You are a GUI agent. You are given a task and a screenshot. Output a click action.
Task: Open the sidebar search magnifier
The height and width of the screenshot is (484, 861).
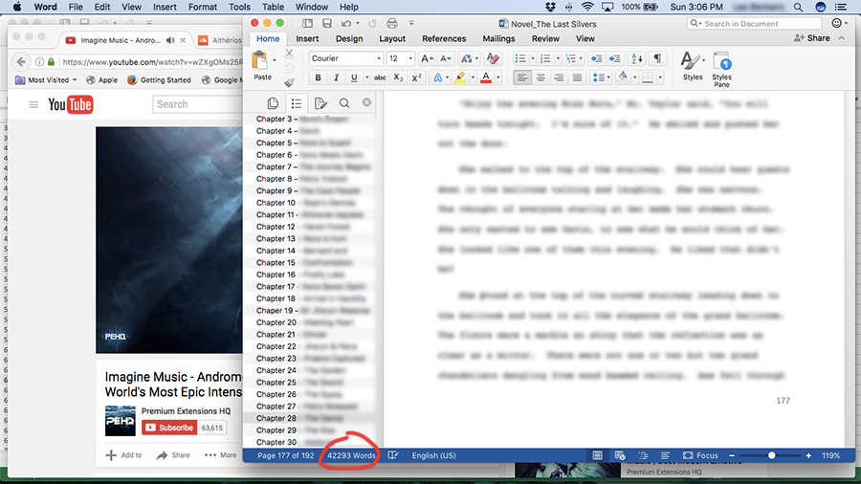[344, 103]
